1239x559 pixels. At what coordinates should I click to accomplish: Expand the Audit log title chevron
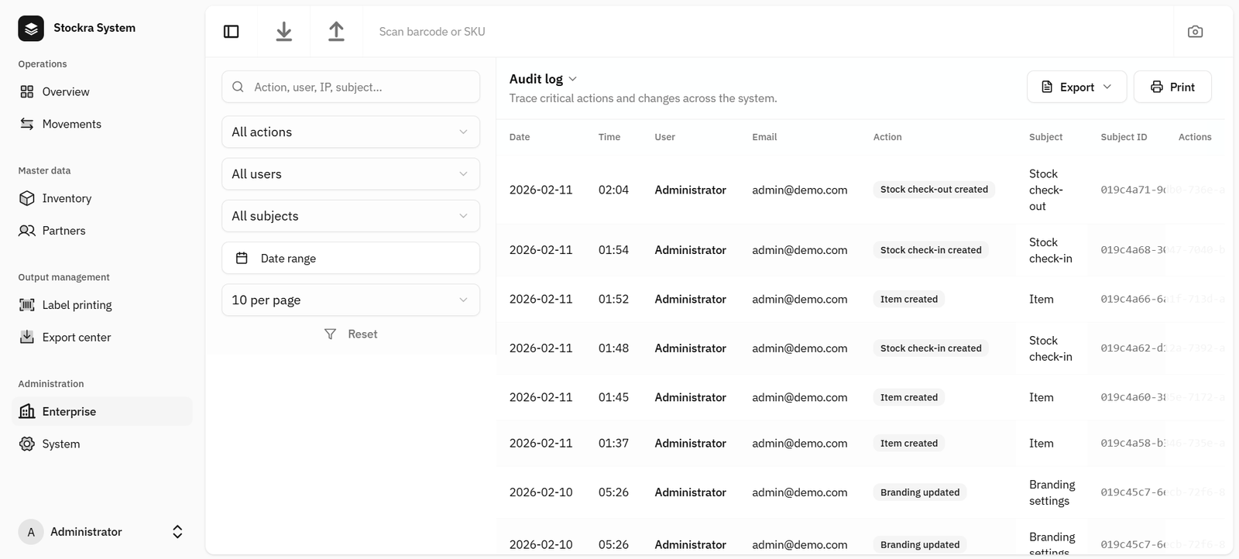coord(573,79)
